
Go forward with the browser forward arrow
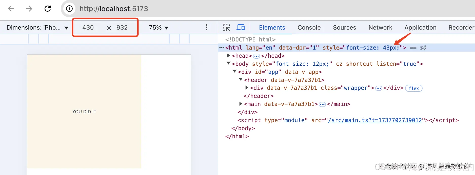(29, 9)
